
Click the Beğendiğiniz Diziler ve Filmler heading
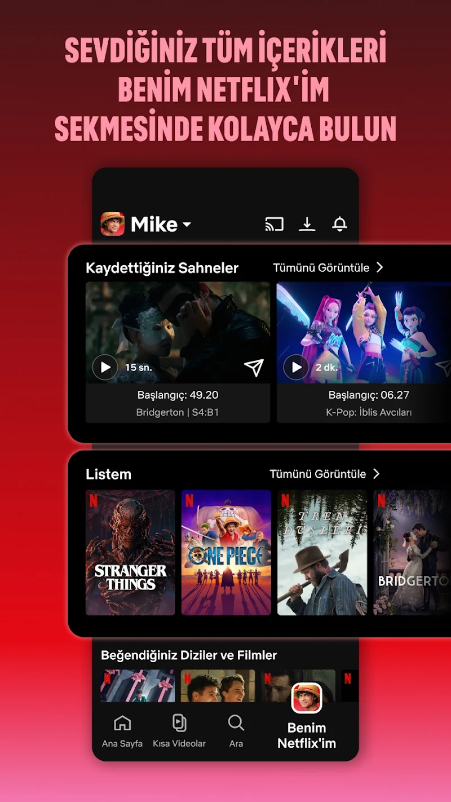tap(189, 655)
